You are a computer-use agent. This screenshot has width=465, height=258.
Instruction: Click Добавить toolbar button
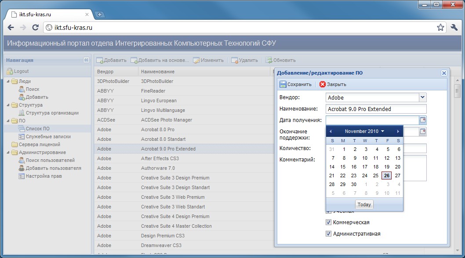(x=112, y=60)
